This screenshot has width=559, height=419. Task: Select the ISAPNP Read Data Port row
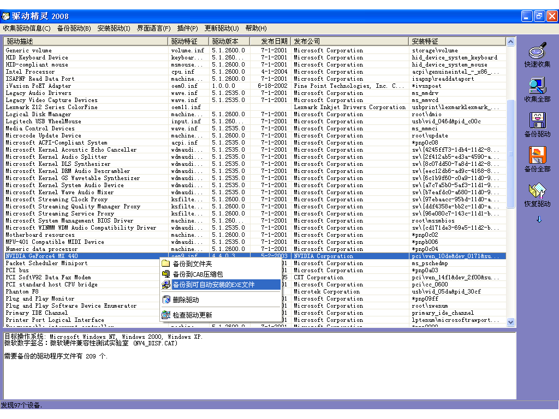[x=255, y=79]
